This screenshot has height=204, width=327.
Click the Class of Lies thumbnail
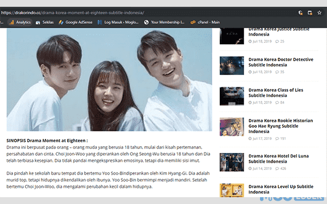[x=232, y=96]
